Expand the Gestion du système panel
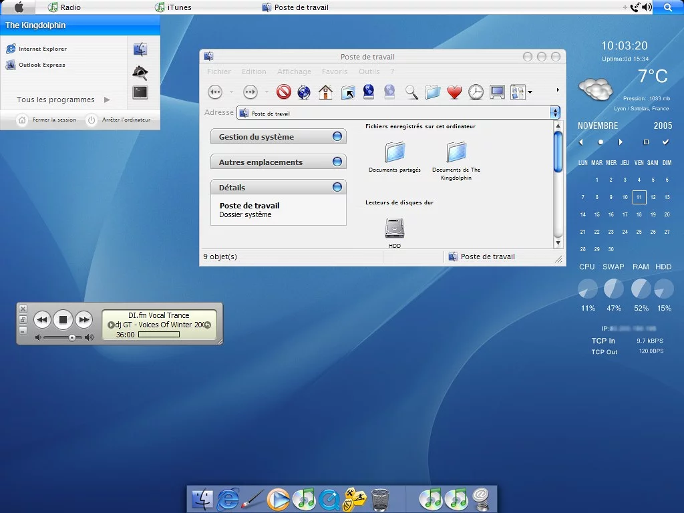Viewport: 684px width, 513px height. click(337, 137)
